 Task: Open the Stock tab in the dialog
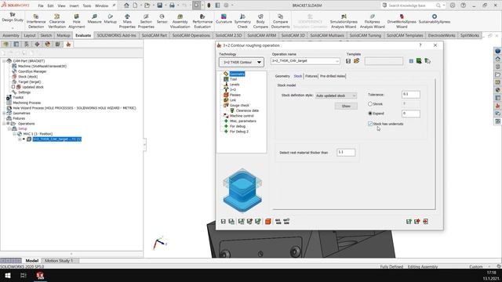[x=298, y=76]
